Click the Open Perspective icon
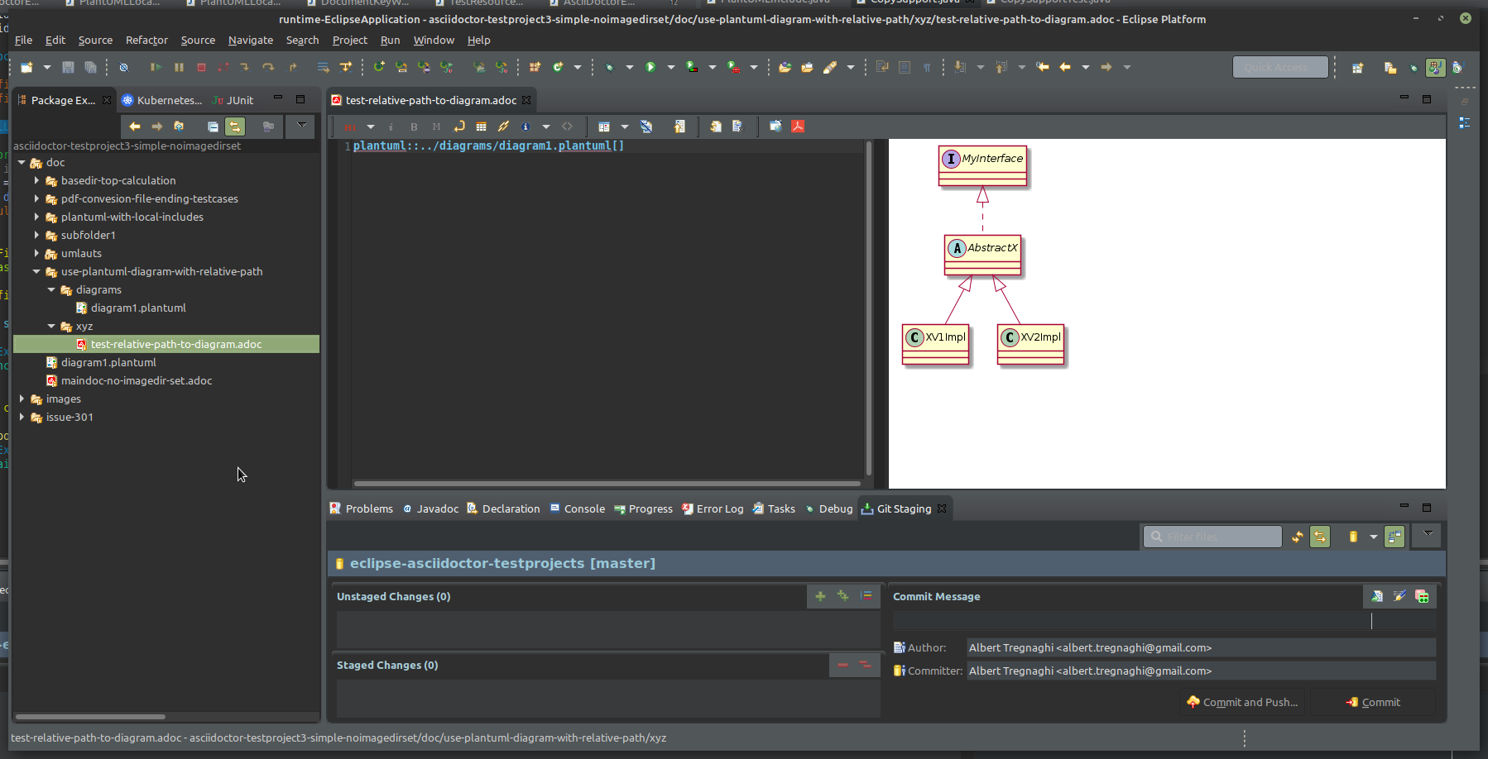 tap(1357, 68)
